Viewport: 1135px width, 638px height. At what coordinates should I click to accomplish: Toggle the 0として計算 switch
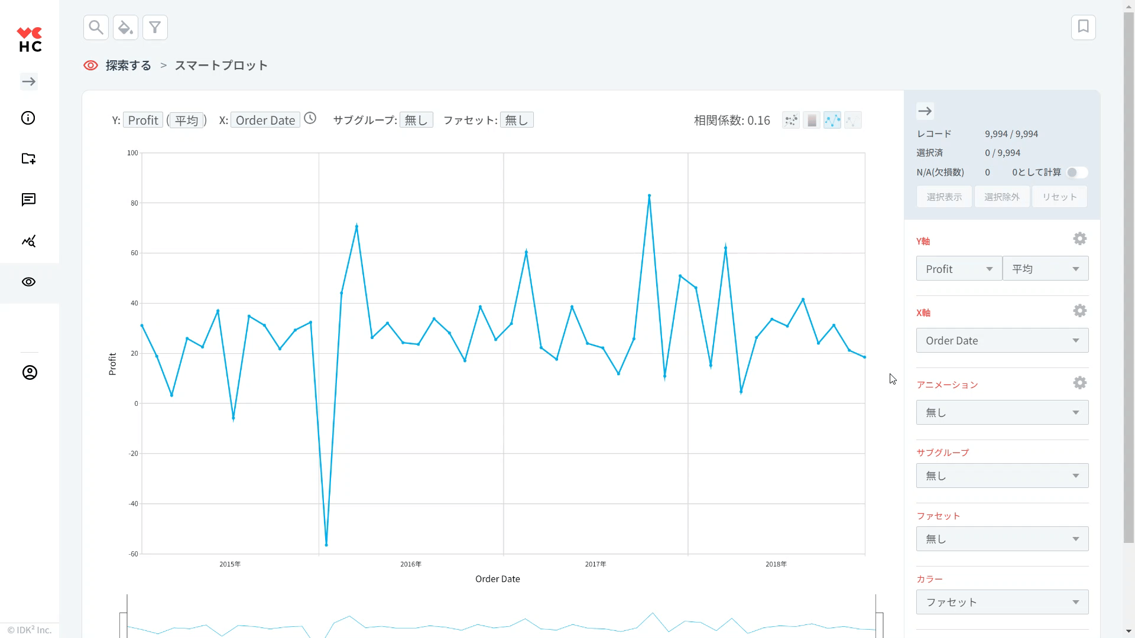tap(1076, 172)
